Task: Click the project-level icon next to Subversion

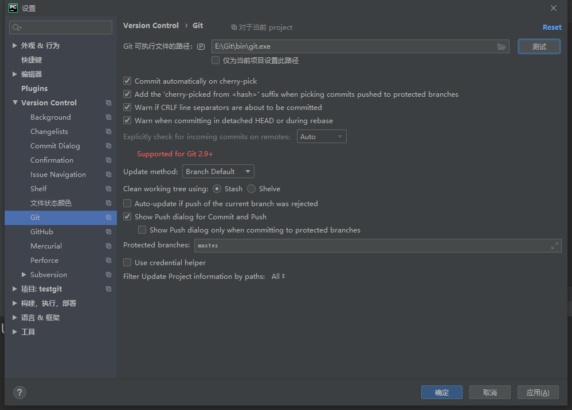Action: point(109,274)
